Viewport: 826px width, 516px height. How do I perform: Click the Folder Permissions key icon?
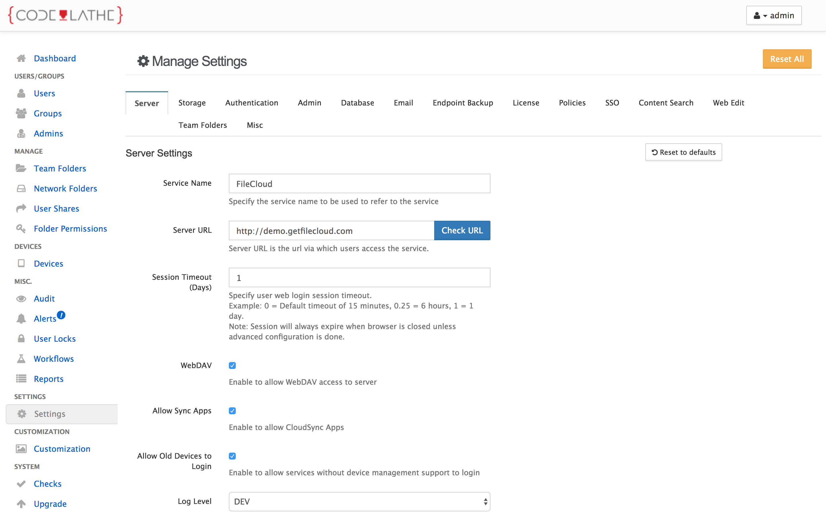click(21, 228)
